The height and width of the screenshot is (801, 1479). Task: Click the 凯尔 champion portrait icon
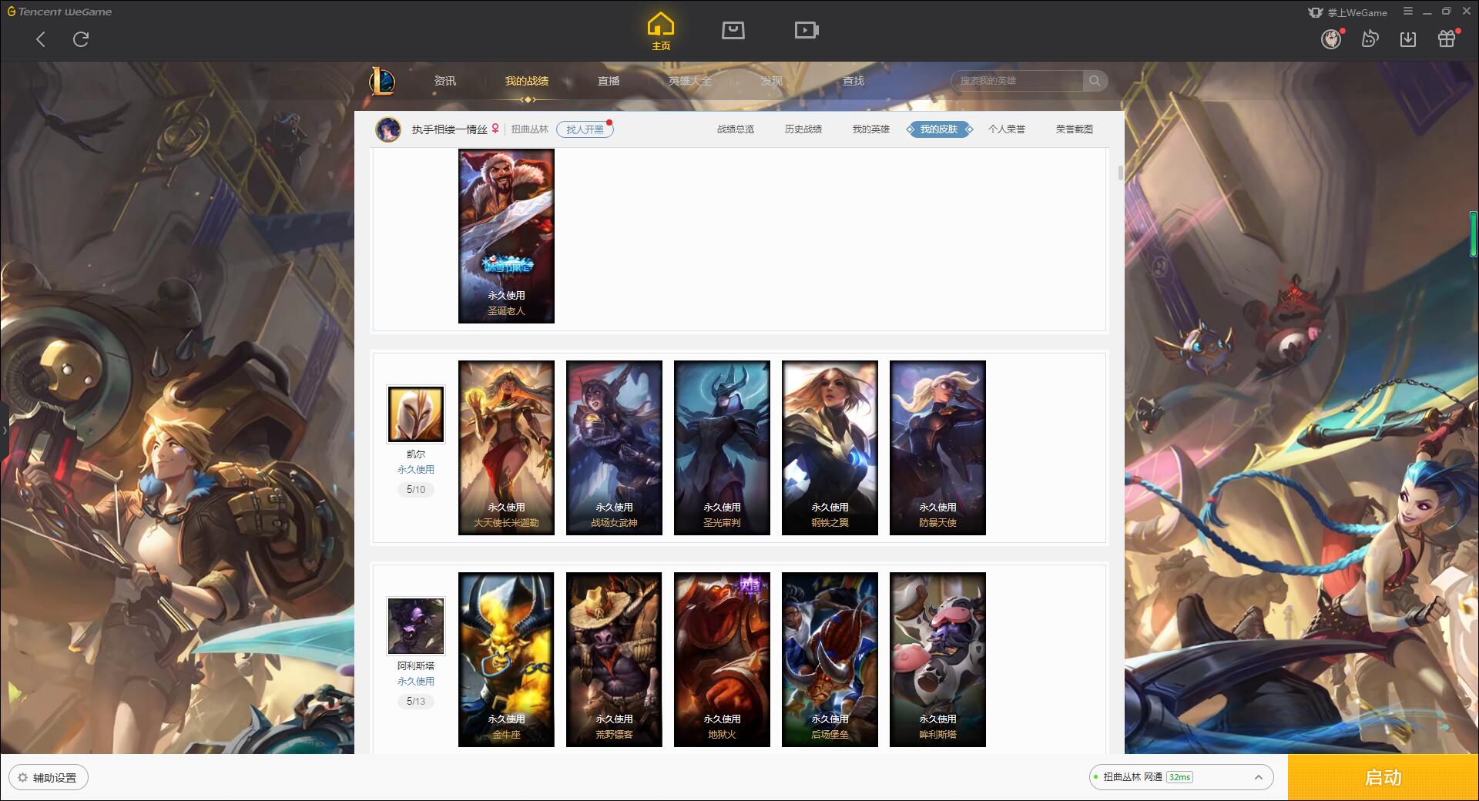click(x=415, y=414)
